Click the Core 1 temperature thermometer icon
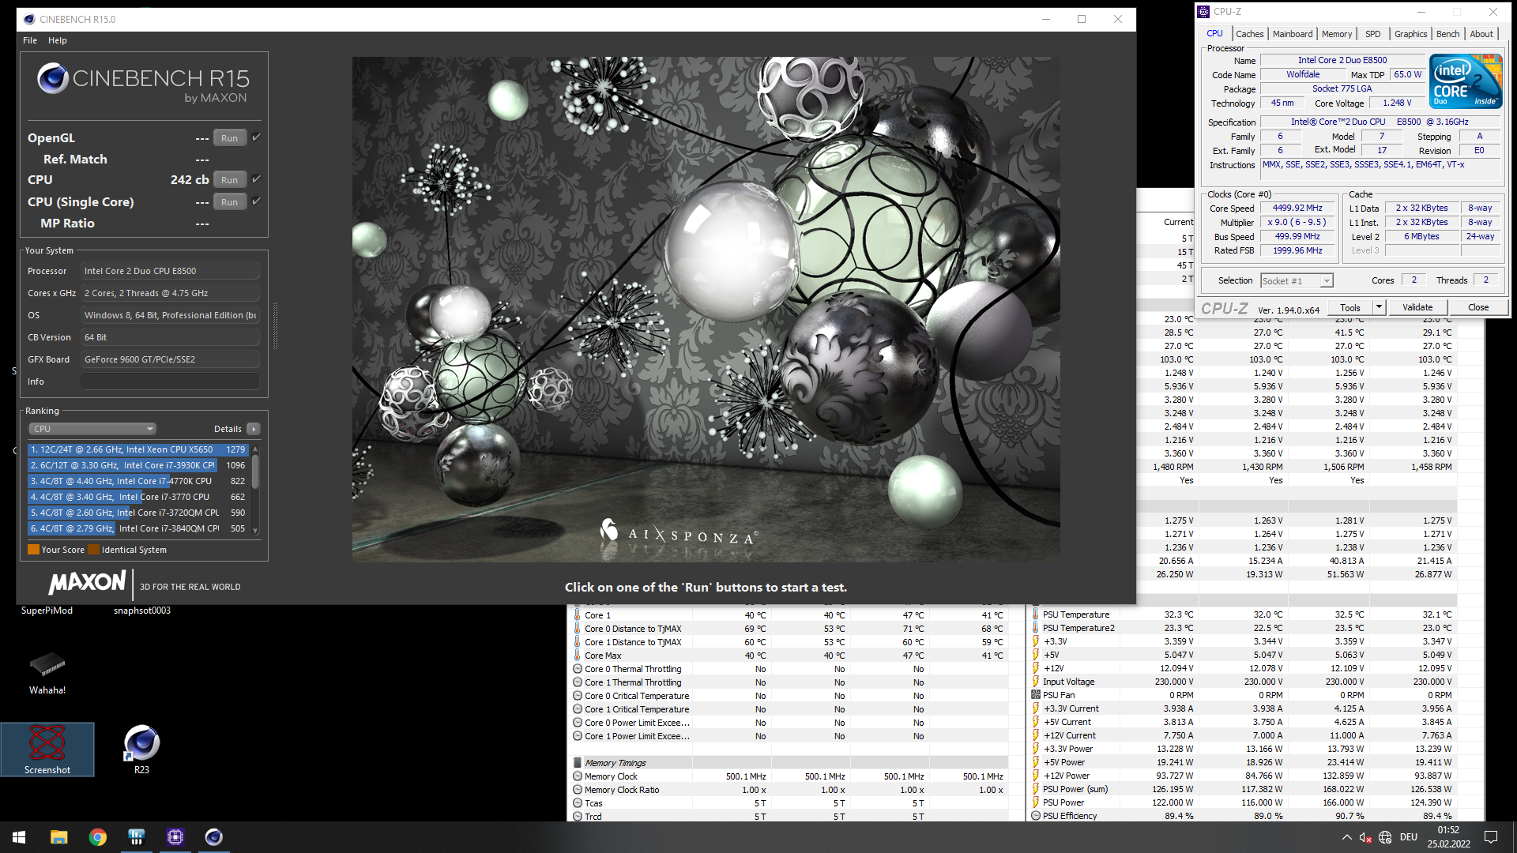Viewport: 1517px width, 853px height. tap(578, 615)
